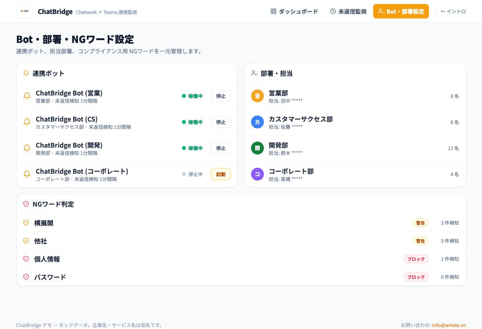Click the NG word 横展開
This screenshot has width=482, height=329.
(44, 223)
